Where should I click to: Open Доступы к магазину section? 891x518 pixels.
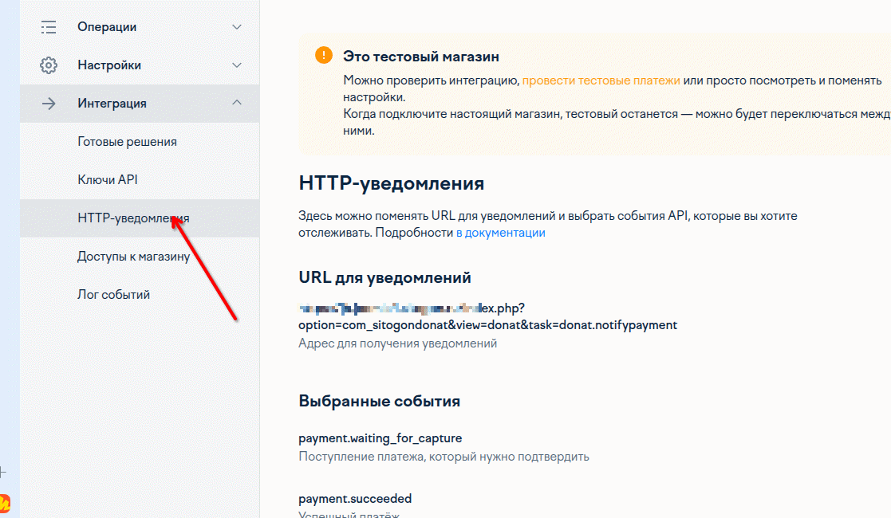[x=133, y=257]
